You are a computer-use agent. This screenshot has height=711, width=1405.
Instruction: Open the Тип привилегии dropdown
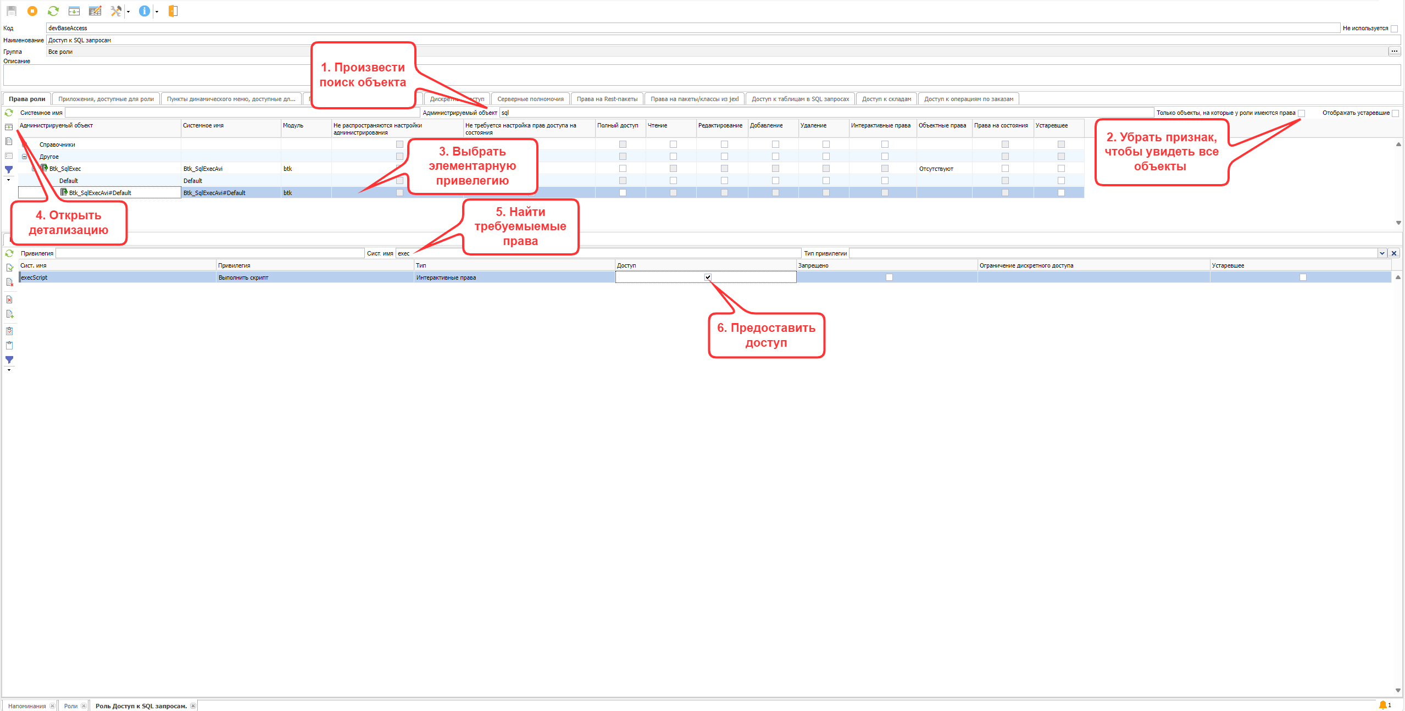pyautogui.click(x=1382, y=253)
